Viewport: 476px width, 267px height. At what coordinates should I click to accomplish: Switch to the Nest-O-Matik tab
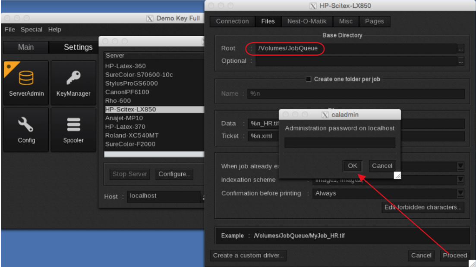pyautogui.click(x=307, y=22)
